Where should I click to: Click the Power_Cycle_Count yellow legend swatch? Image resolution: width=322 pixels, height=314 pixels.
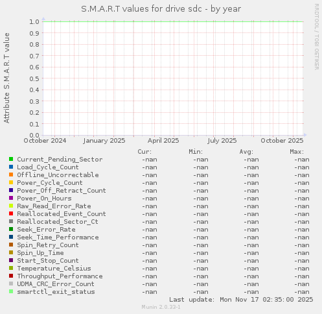(11, 182)
